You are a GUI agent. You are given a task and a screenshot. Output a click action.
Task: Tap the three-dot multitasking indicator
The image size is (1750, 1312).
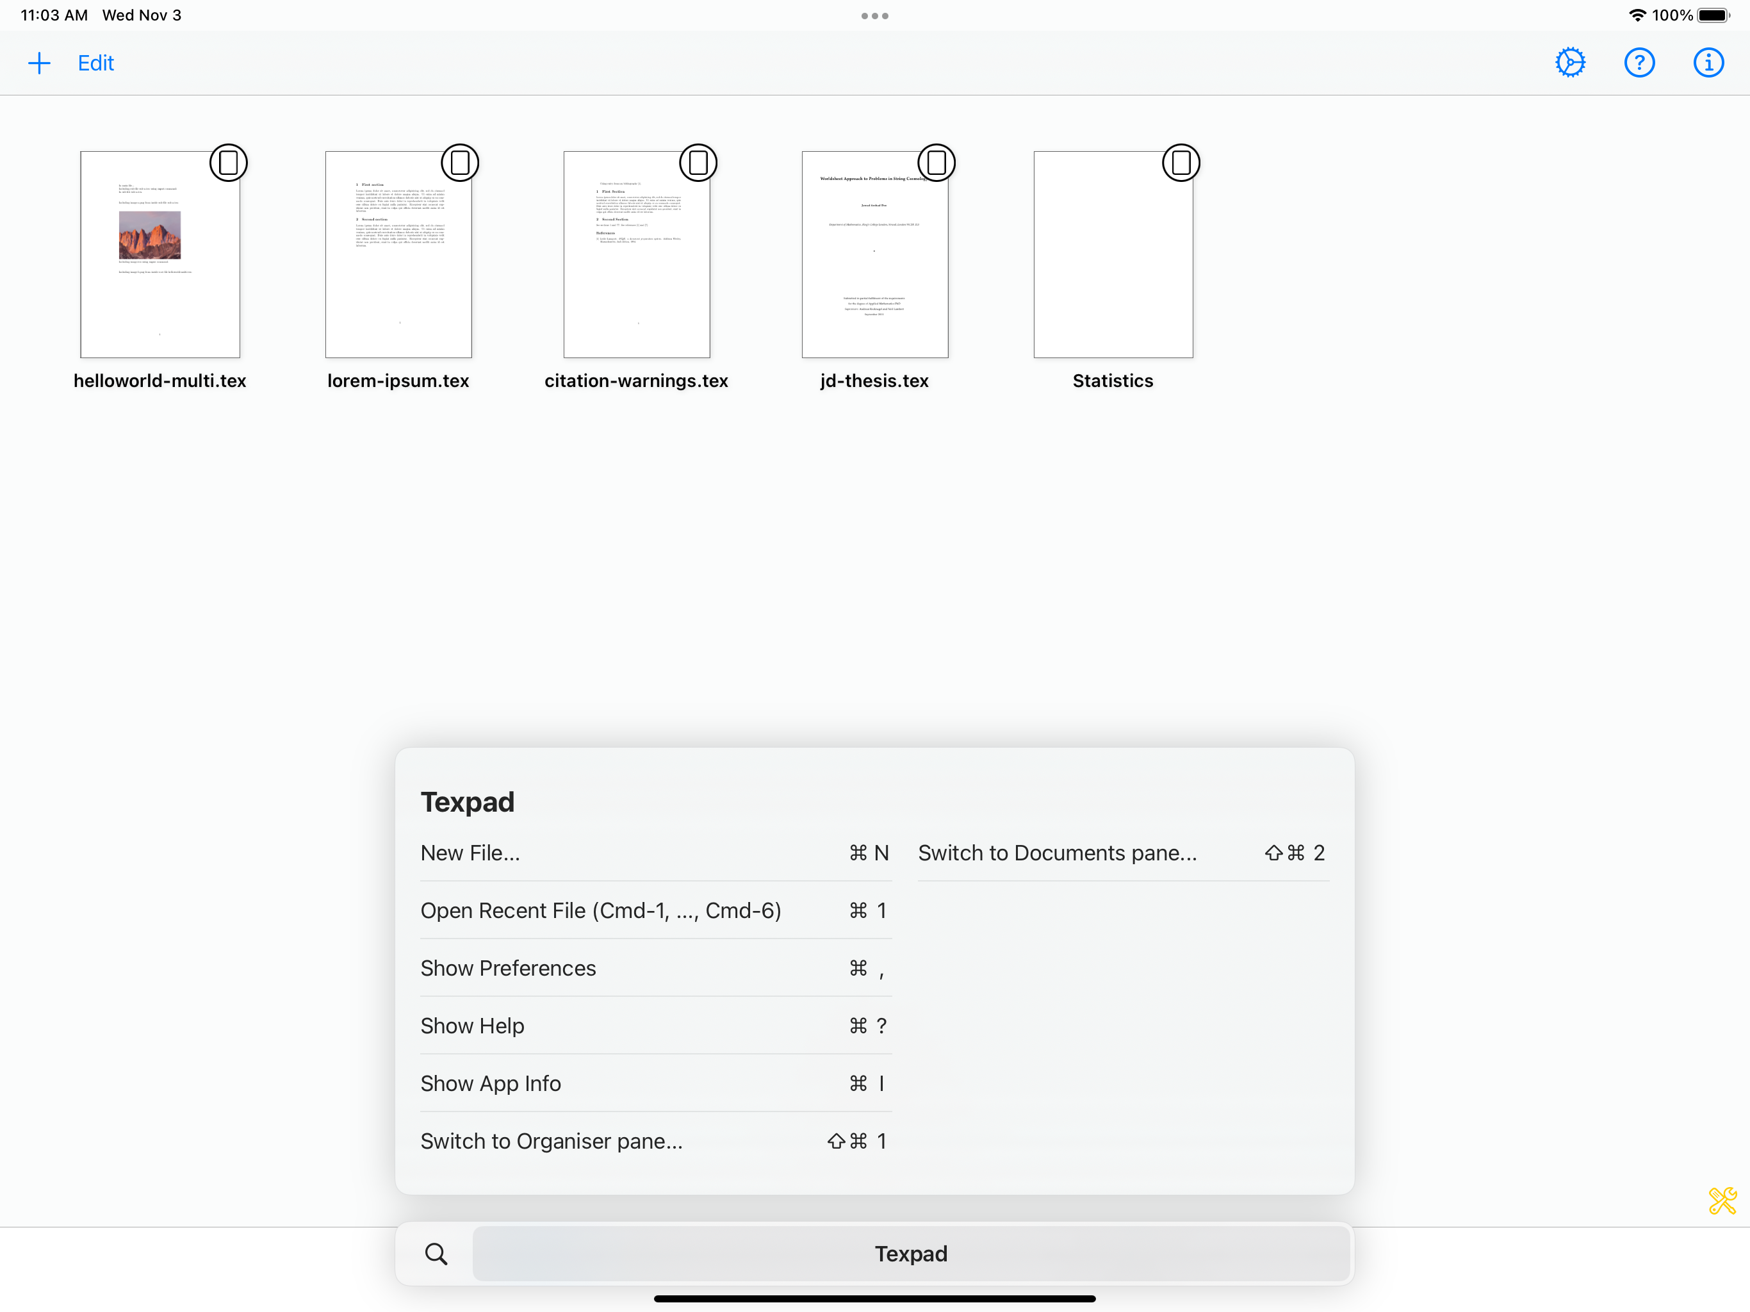875,16
